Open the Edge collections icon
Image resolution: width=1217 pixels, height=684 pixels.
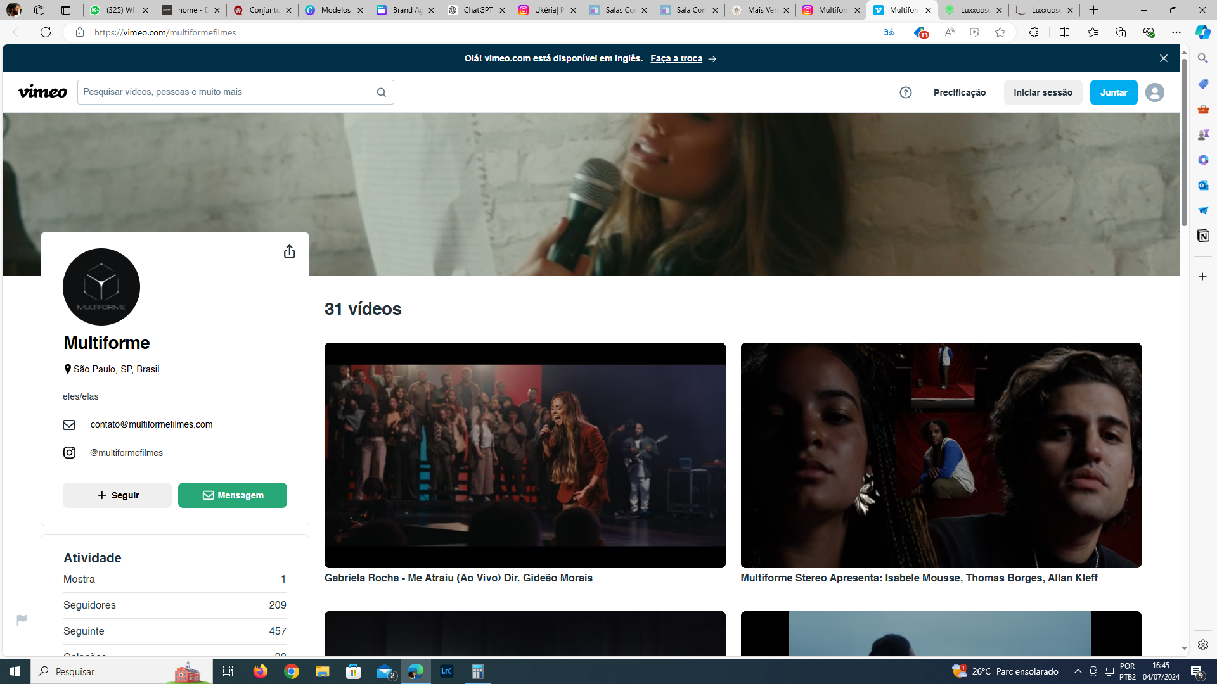point(1121,32)
